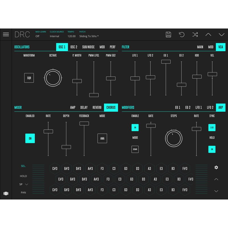Click the VCA EG 1 slider handle
This screenshot has height=228, width=228.
166,62
